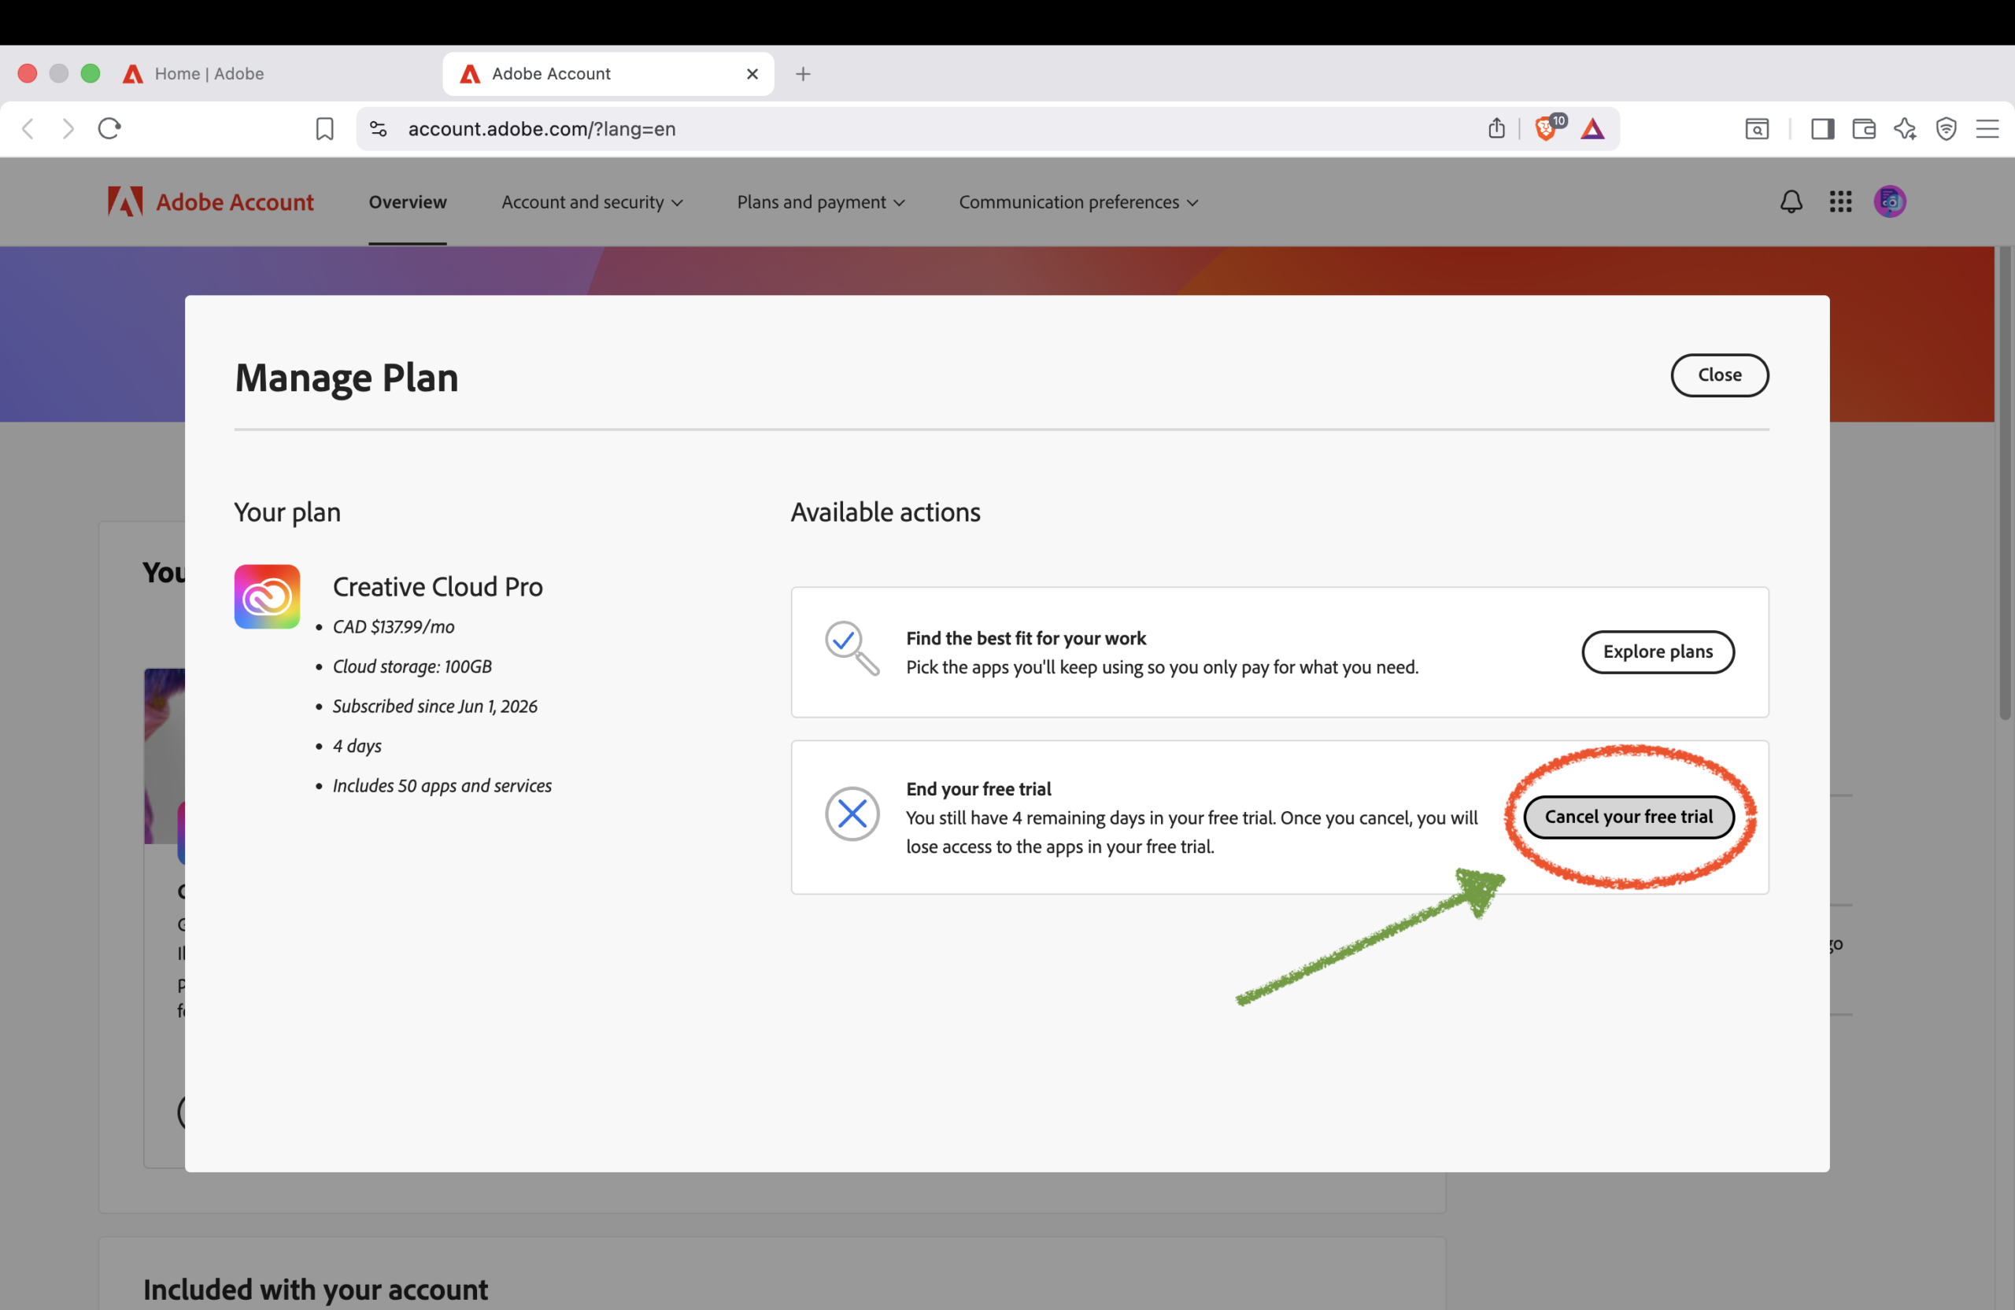Expand Plans and payment menu

tap(820, 202)
